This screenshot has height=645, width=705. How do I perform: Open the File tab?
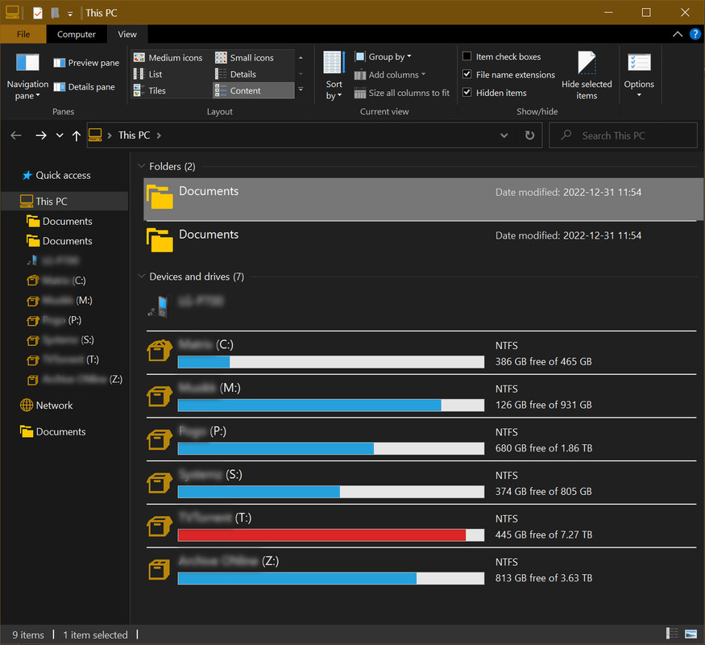point(23,34)
